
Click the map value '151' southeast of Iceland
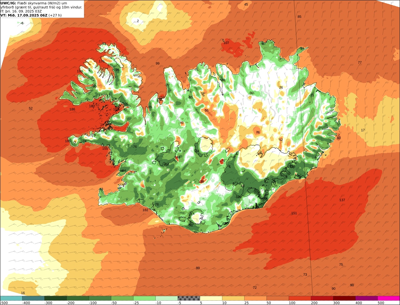[294, 213]
